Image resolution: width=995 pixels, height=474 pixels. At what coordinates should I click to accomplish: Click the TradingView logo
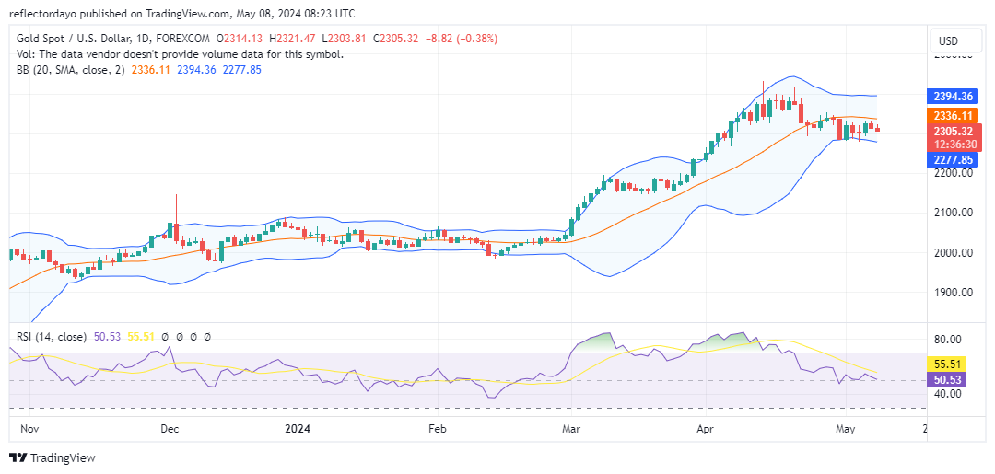pos(53,458)
